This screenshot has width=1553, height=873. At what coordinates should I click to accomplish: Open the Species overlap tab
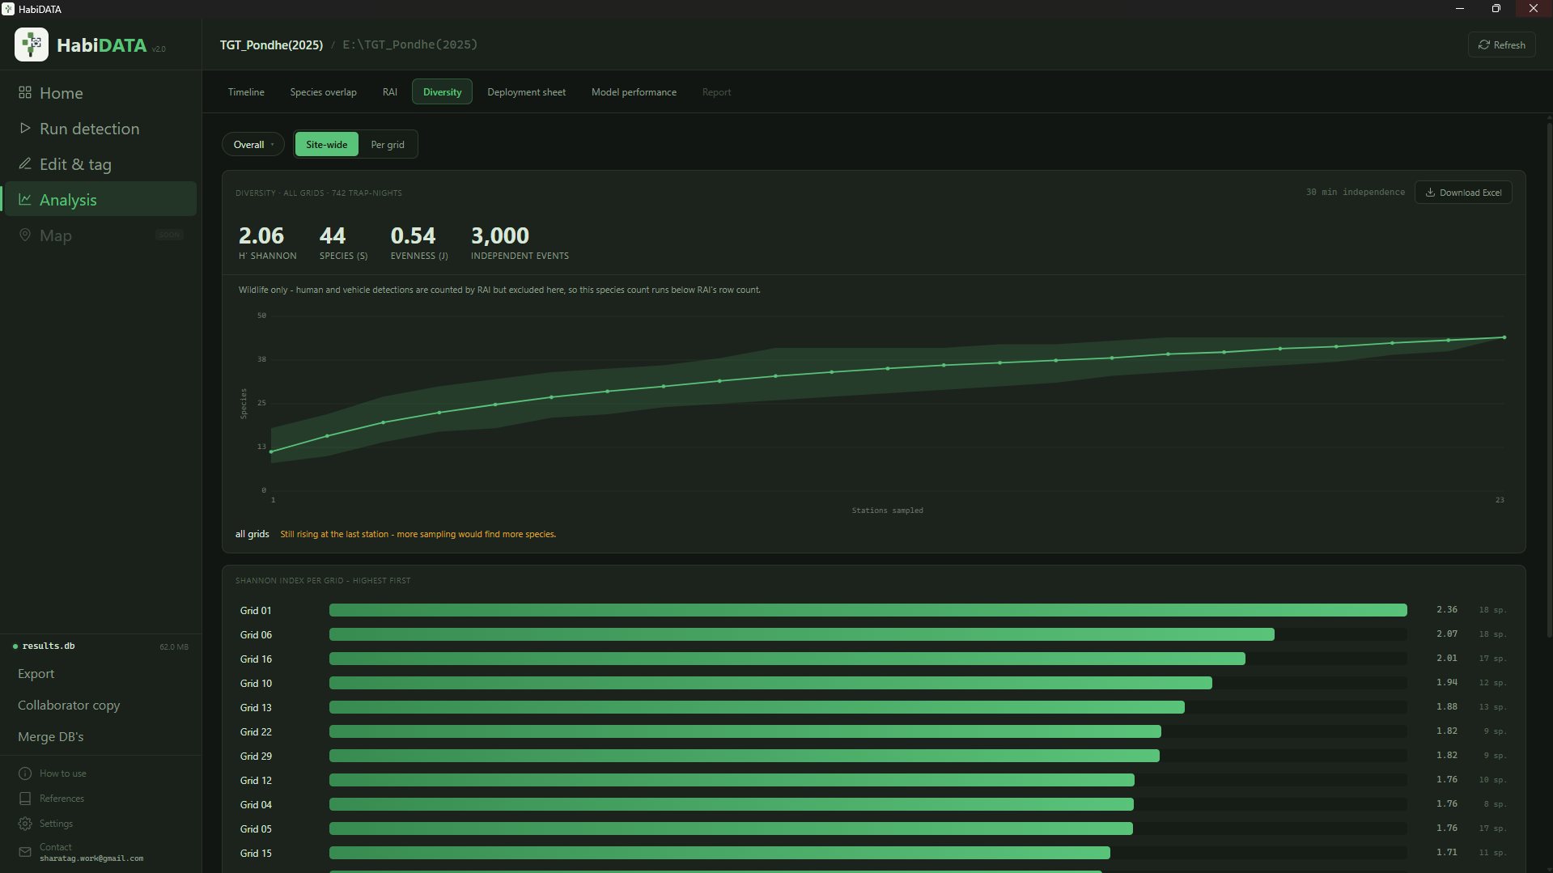tap(324, 92)
